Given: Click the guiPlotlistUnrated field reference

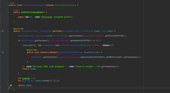Looking at the screenshot, I should 69,57.
